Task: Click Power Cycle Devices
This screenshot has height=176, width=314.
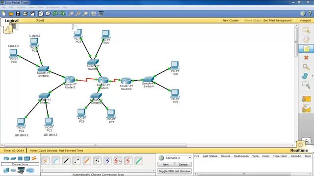Action: point(43,151)
